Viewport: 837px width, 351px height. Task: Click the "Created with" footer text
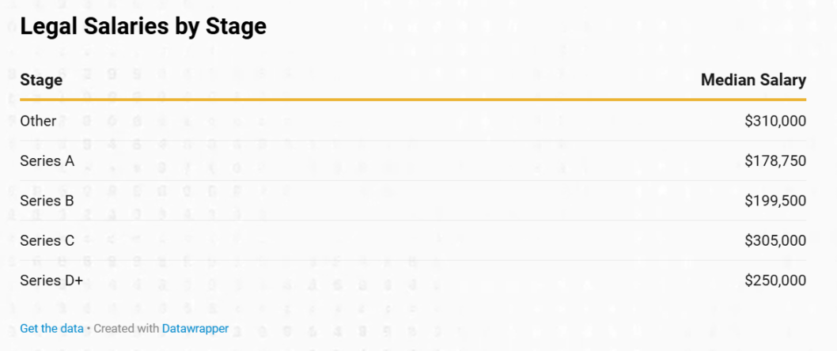[127, 328]
